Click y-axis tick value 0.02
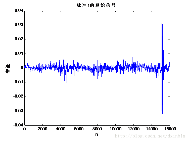 19,39
